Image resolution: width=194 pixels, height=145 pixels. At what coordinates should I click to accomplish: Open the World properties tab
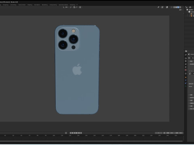pos(186,70)
